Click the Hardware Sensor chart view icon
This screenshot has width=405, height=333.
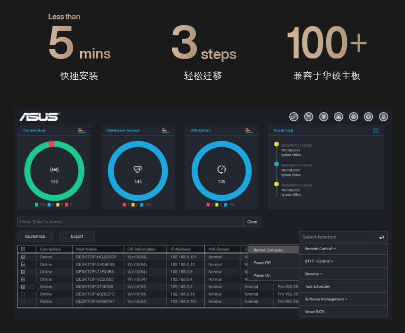pyautogui.click(x=165, y=131)
